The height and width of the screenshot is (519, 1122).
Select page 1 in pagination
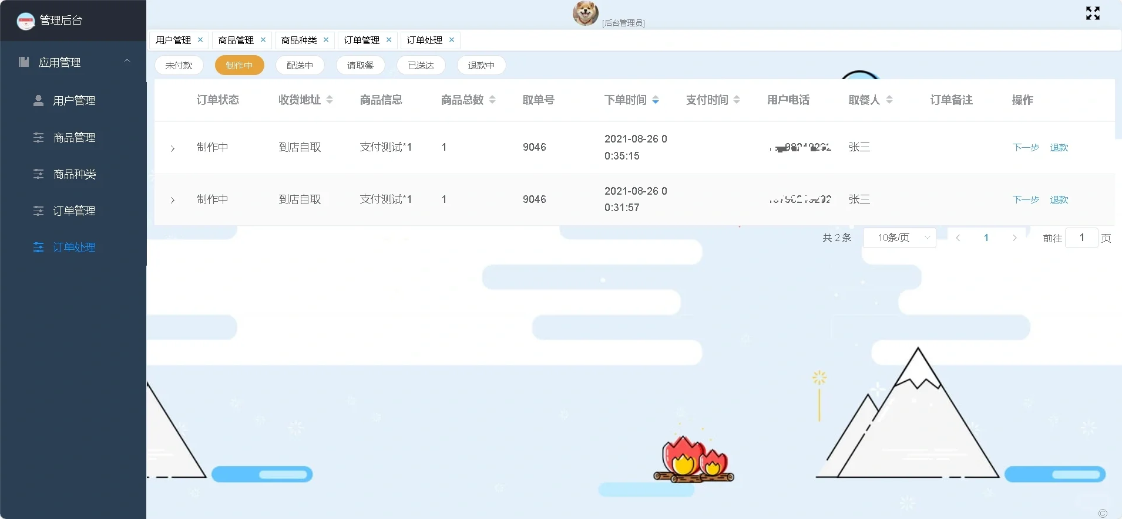point(986,238)
